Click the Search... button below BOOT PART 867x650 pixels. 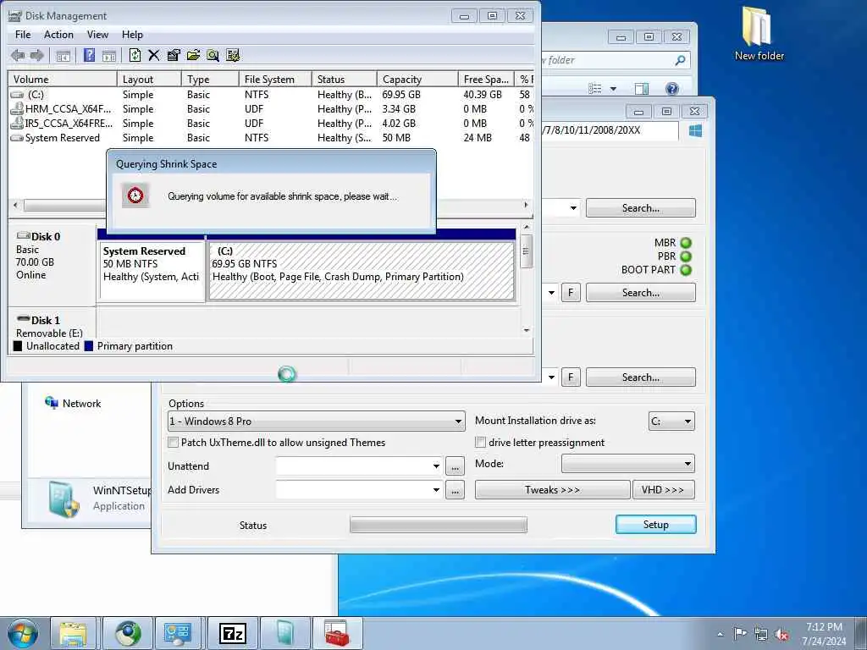[x=641, y=292]
